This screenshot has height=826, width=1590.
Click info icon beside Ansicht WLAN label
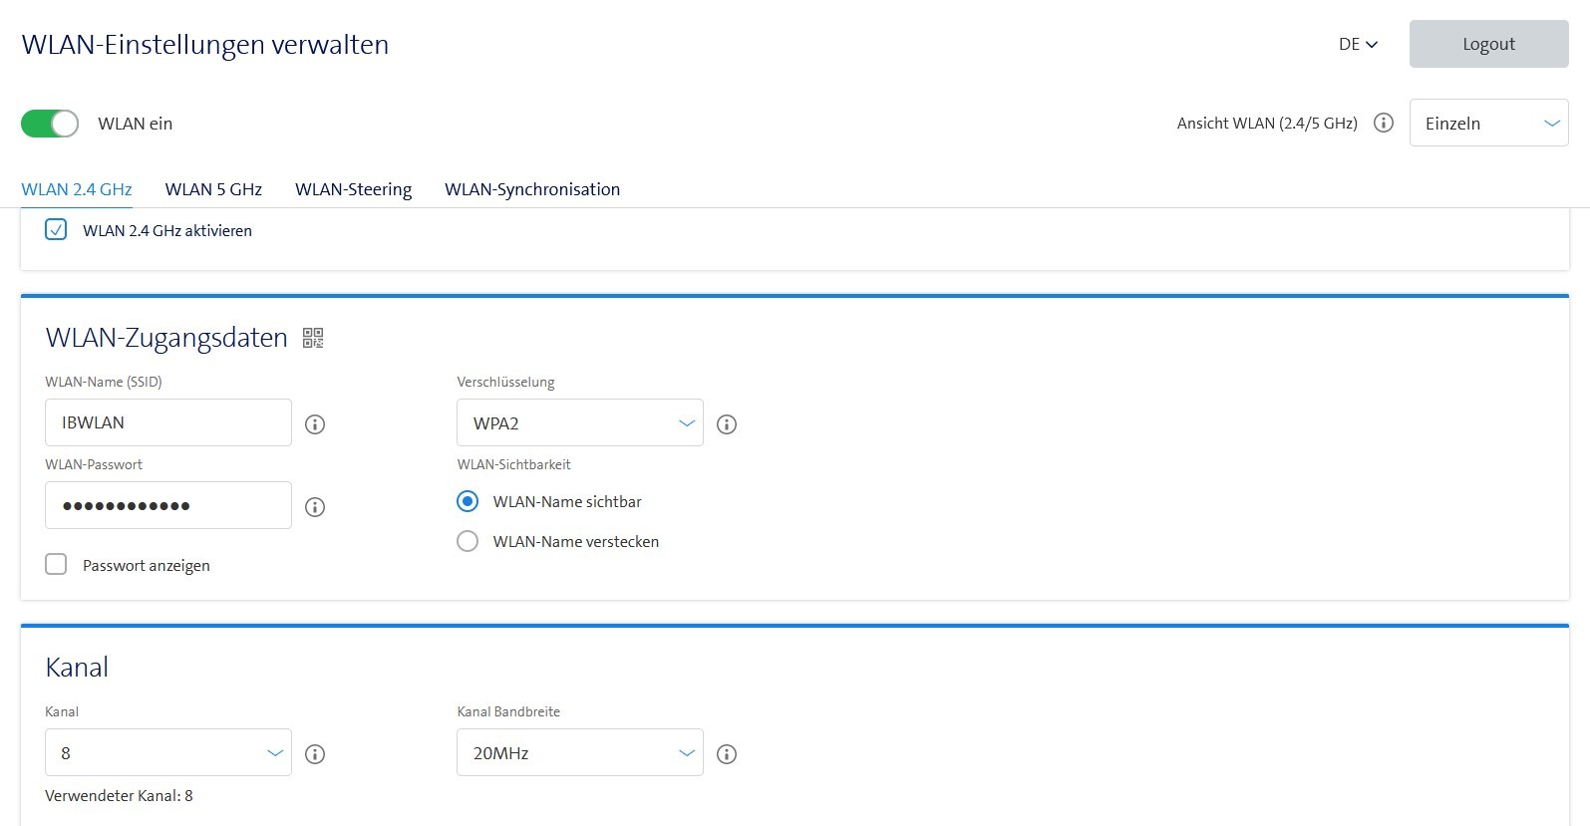point(1384,123)
